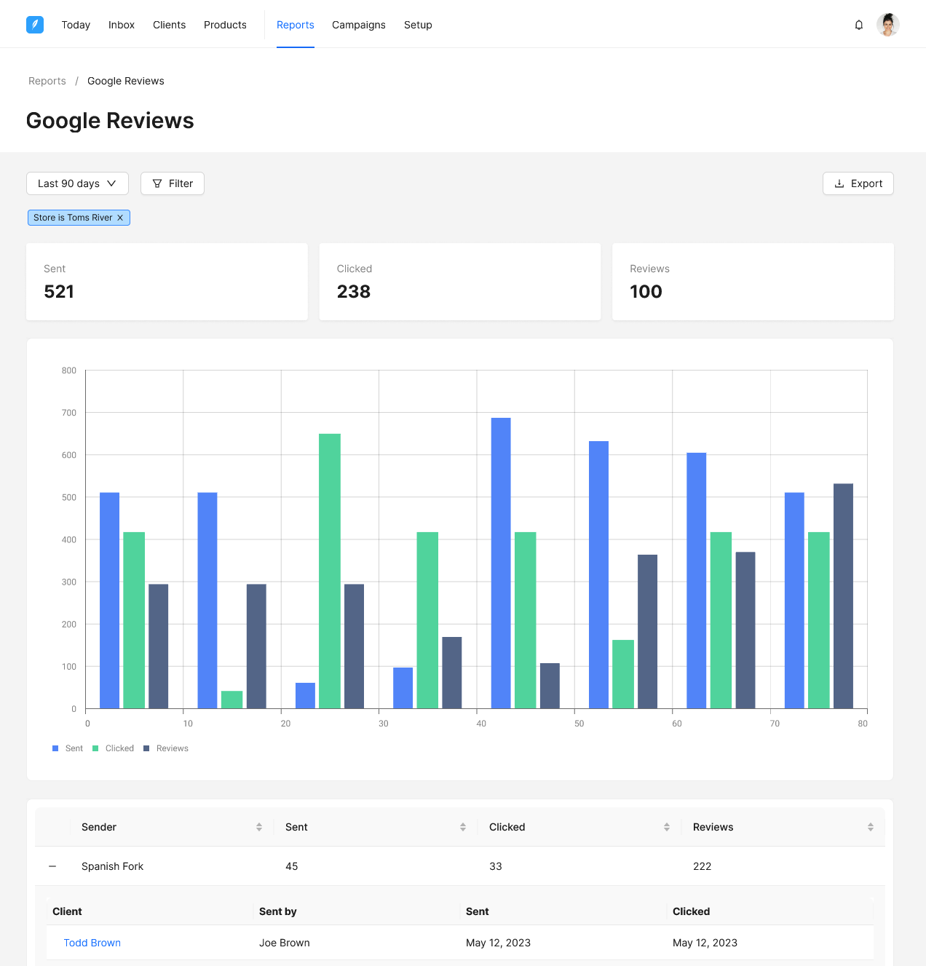The image size is (926, 966).
Task: Click the tallest blue Sent bar
Action: tap(501, 563)
